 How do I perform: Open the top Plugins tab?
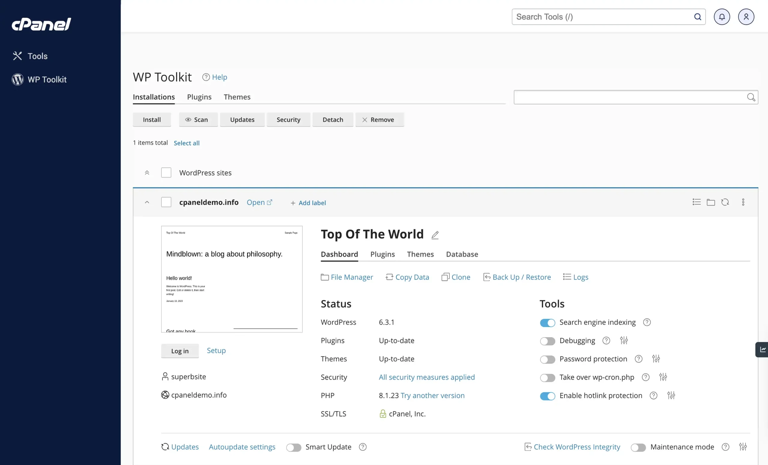pyautogui.click(x=199, y=97)
